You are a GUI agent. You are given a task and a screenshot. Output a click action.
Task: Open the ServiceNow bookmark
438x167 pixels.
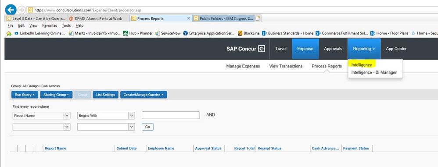[x=168, y=33]
